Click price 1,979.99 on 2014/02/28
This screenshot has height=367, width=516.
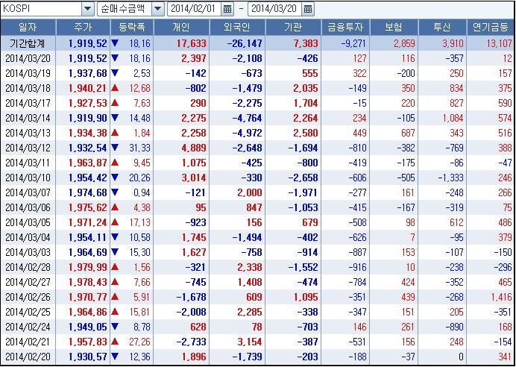(88, 267)
